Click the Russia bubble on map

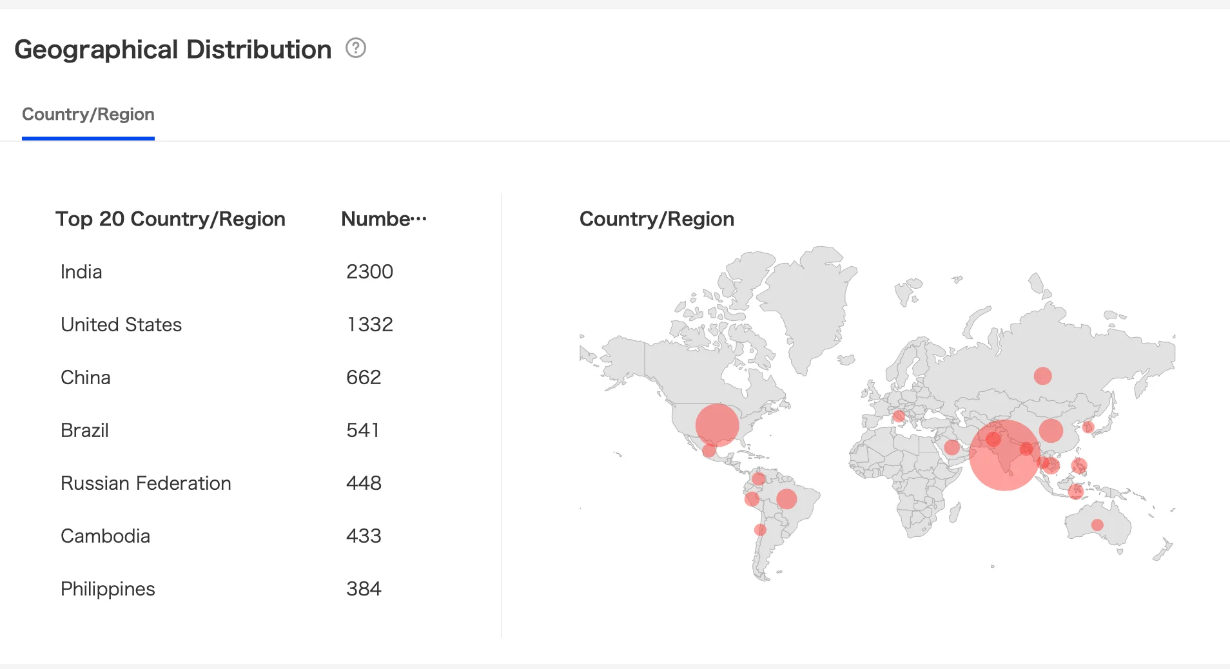coord(1042,376)
